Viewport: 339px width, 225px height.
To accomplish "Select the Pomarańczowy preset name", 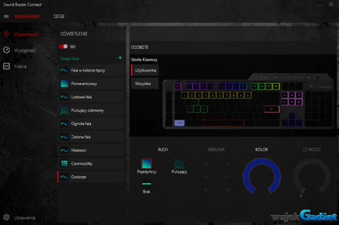I will [x=84, y=84].
